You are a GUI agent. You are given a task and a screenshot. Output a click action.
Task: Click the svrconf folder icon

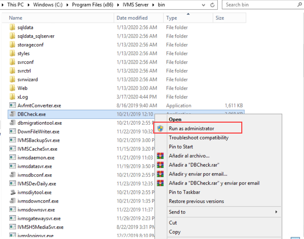(x=13, y=62)
